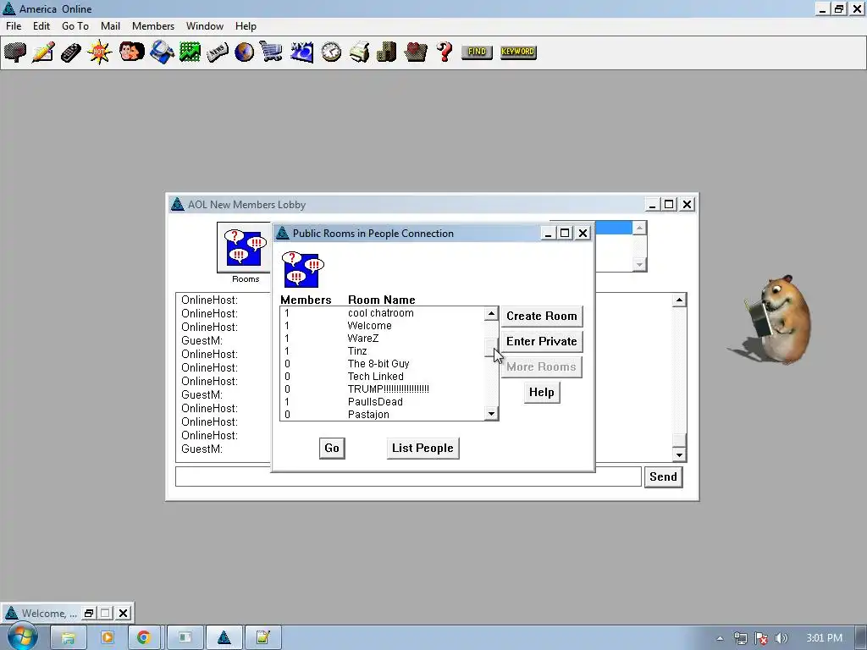
Task: Click the List People button
Action: pyautogui.click(x=422, y=449)
